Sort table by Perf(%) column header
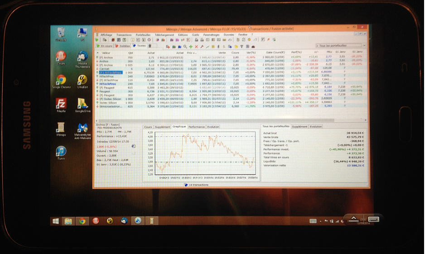This screenshot has width=425, height=254. click(x=296, y=52)
